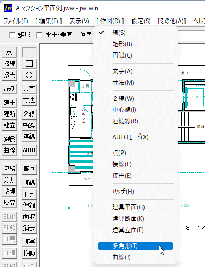
Task: Click the 接線 toolbar button
Action: coord(9,64)
